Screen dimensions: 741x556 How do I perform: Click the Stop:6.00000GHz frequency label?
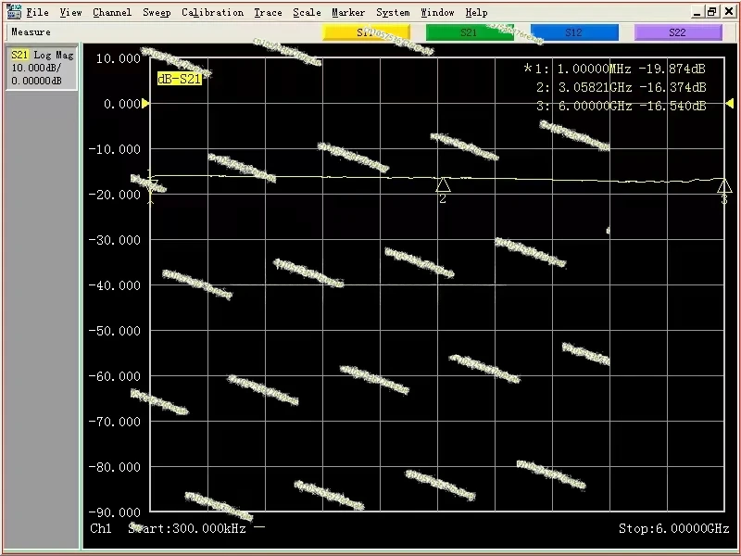pos(674,528)
